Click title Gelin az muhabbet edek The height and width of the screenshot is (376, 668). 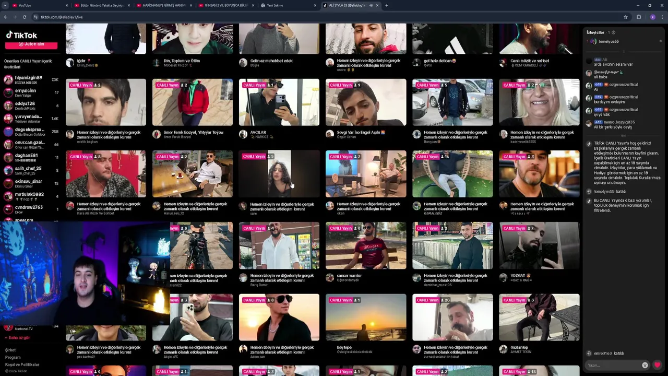[x=271, y=61]
